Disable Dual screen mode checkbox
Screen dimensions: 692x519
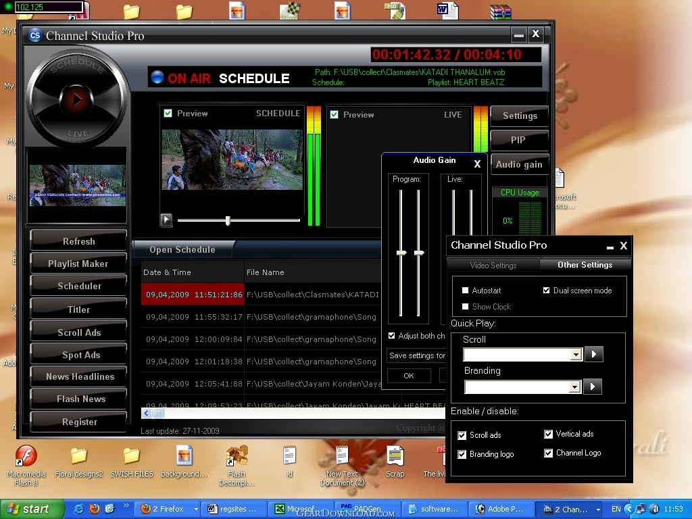(546, 291)
